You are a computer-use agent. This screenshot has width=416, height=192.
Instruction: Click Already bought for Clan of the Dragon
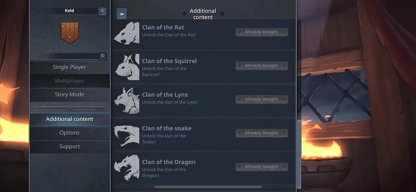coord(262,167)
